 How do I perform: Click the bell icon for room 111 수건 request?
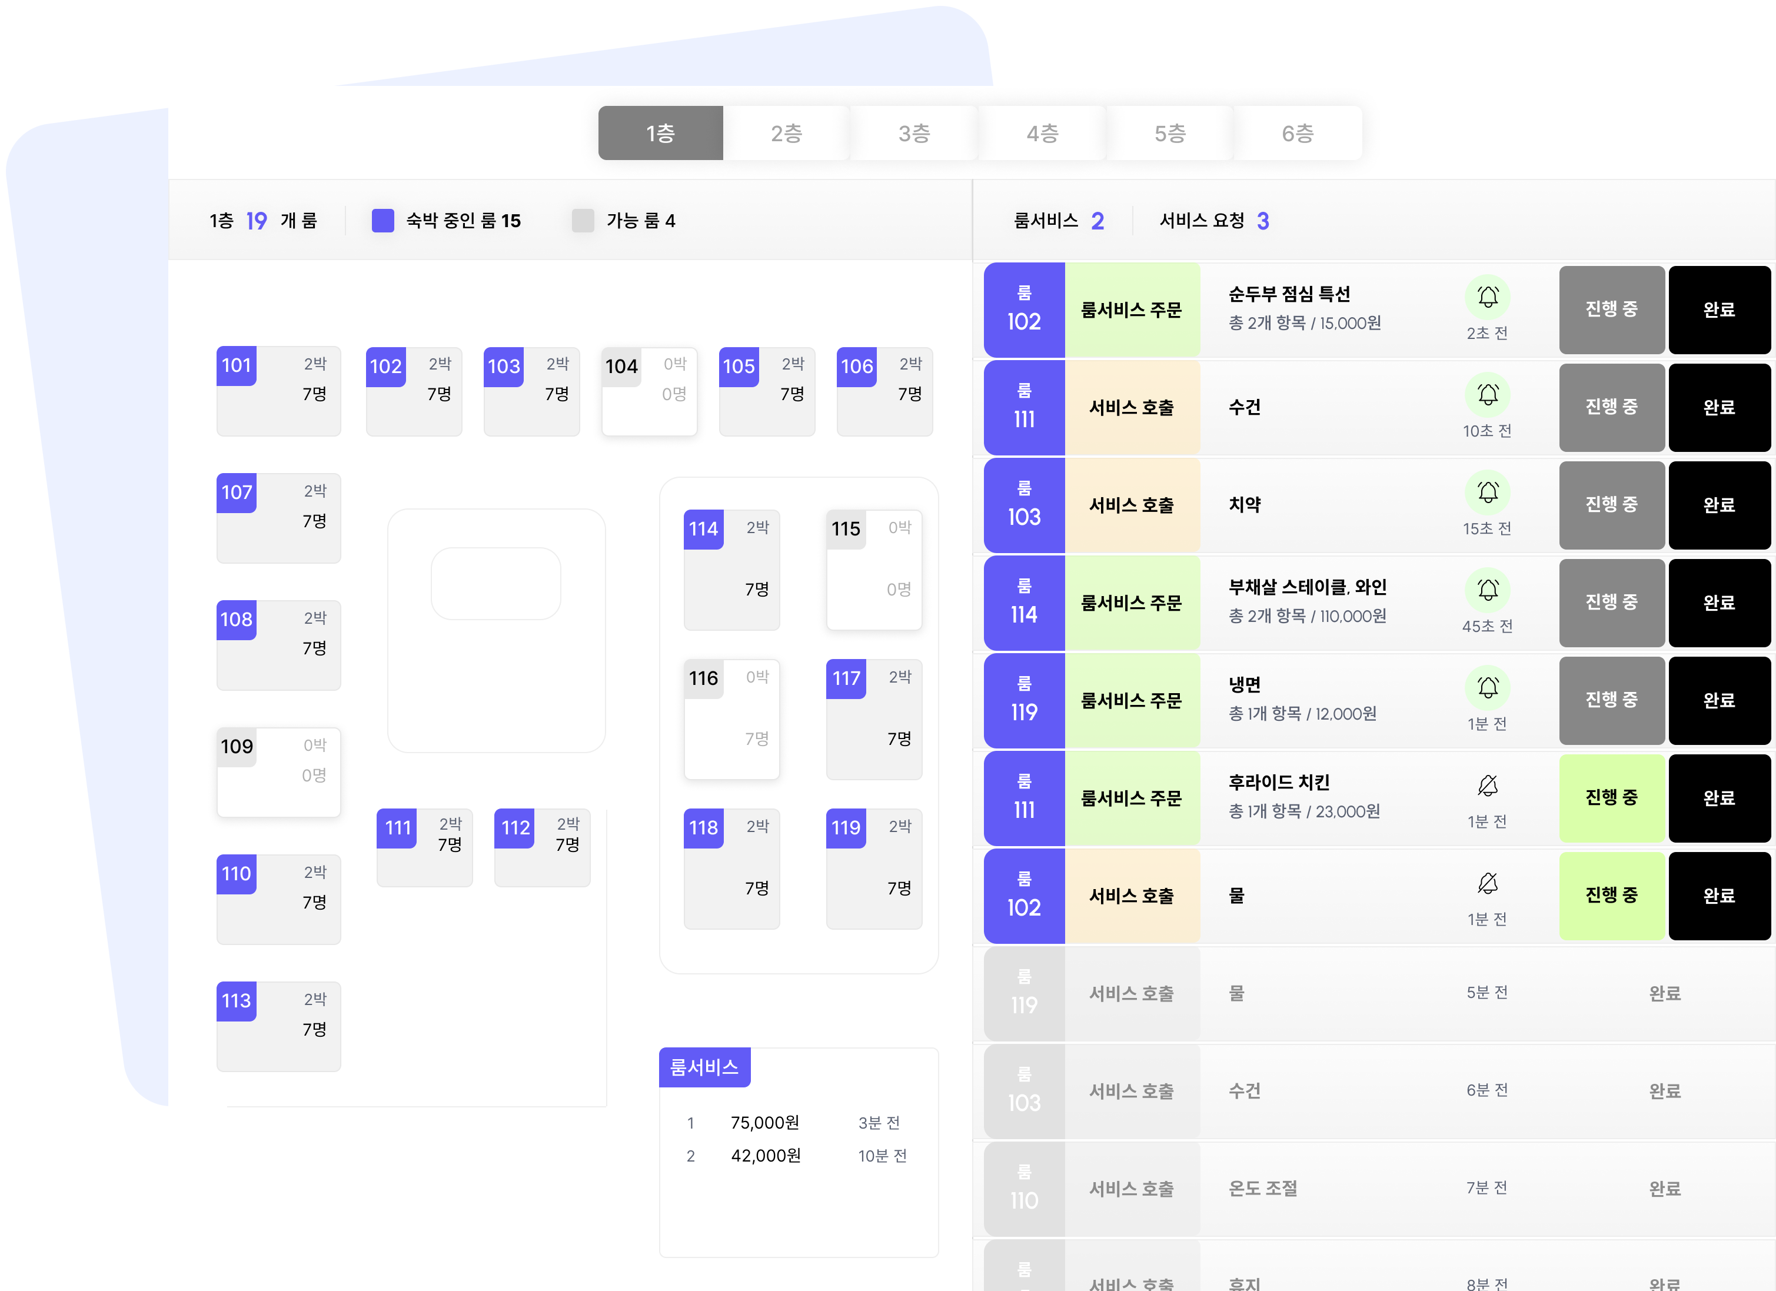coord(1487,395)
